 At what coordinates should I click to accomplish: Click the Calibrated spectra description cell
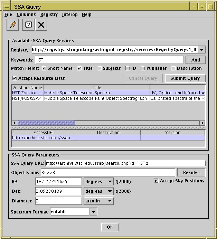[x=177, y=98]
